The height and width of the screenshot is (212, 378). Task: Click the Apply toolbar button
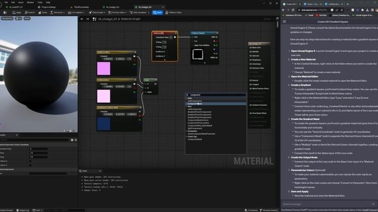tap(17, 12)
